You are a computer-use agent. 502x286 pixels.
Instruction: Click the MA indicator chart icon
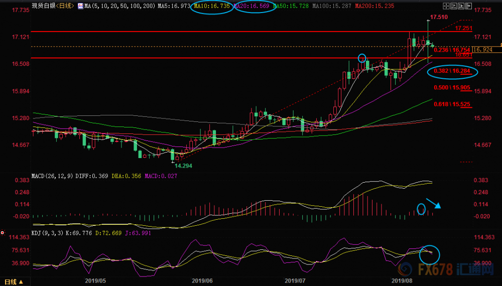pyautogui.click(x=80, y=6)
